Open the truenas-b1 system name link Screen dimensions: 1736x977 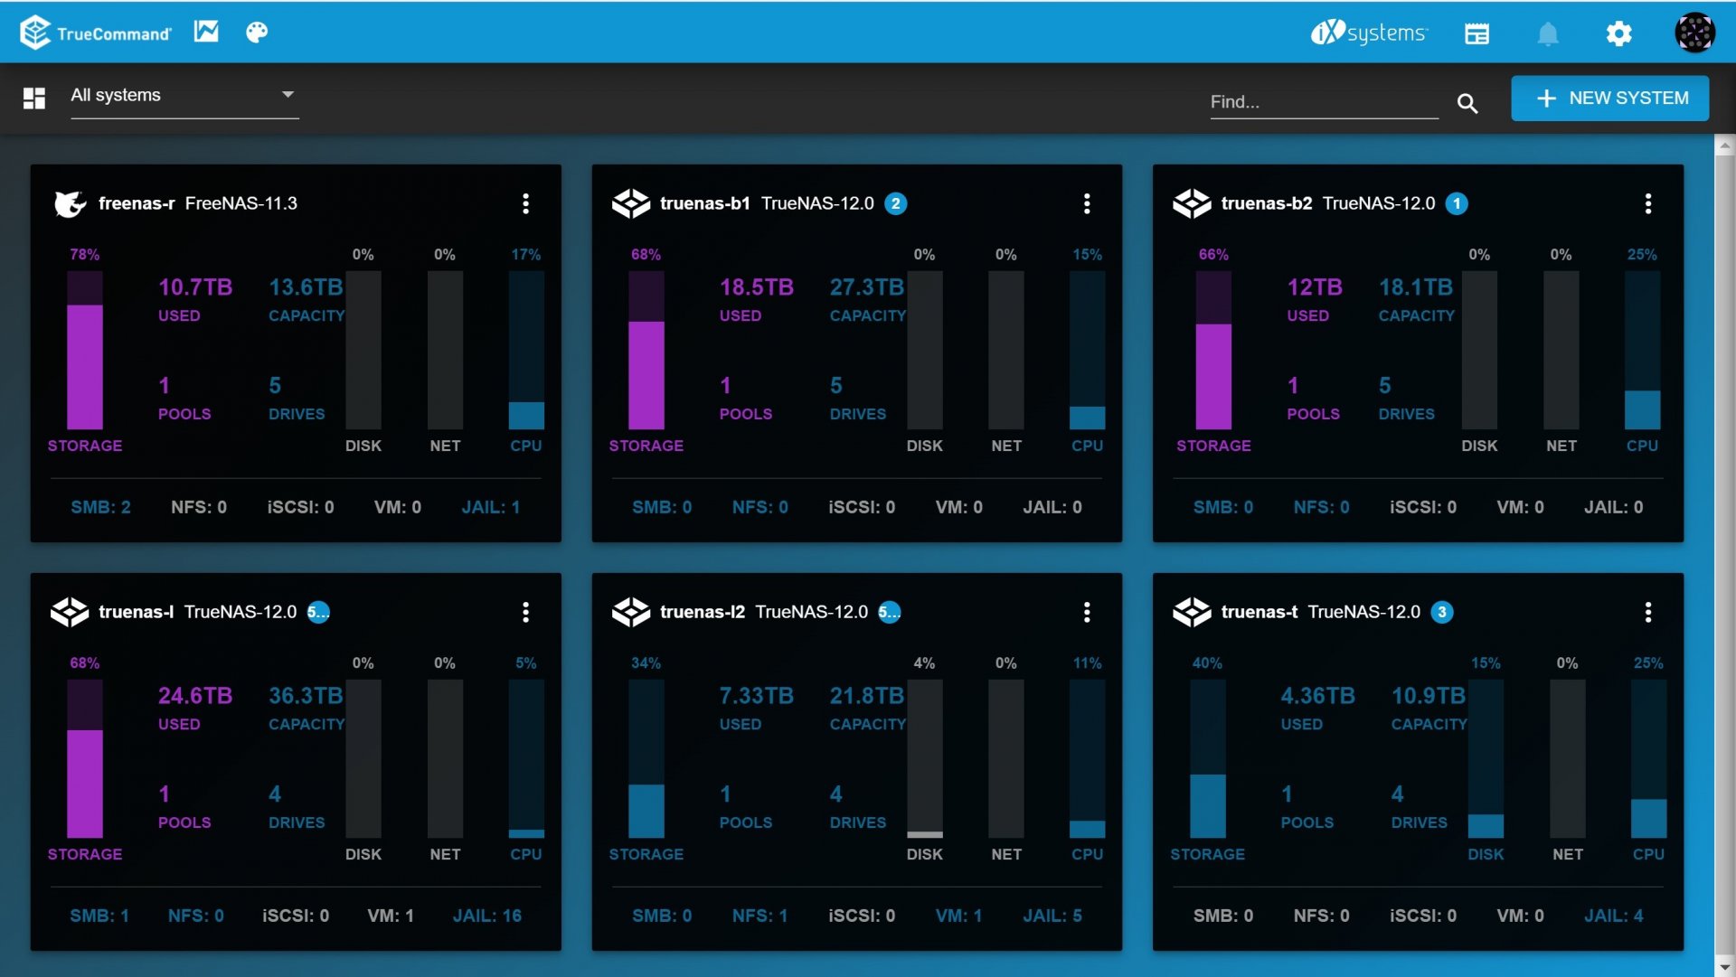coord(705,203)
